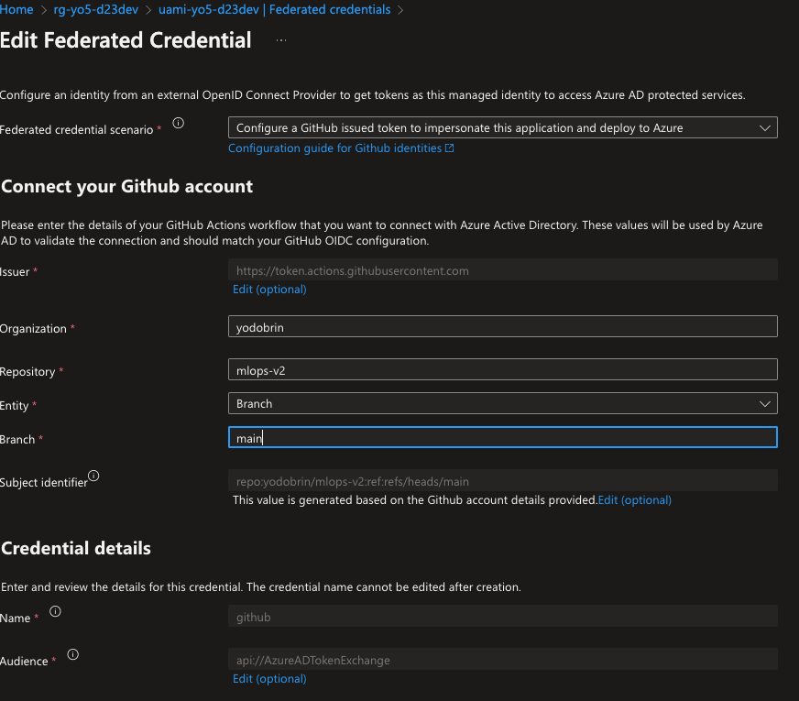Click info icon next to Name label
This screenshot has height=701, width=799.
pos(55,611)
